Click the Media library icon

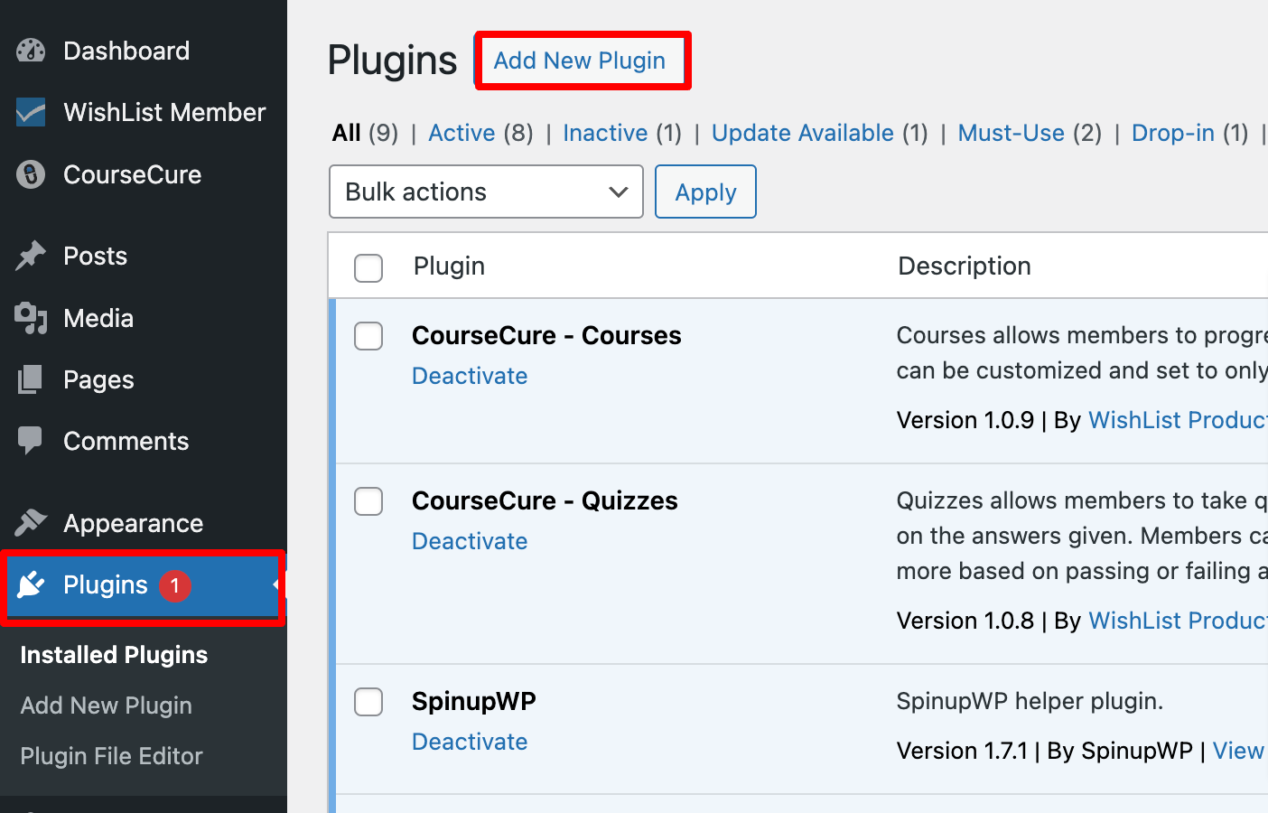[31, 318]
